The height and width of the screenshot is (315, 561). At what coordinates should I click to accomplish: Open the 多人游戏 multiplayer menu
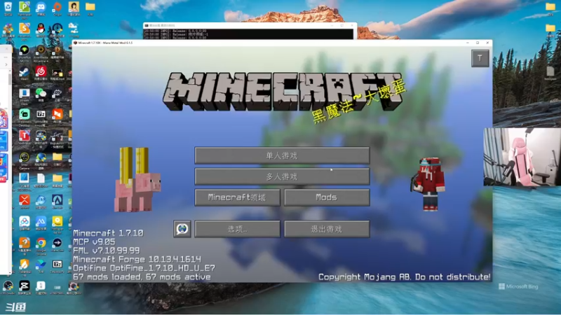click(x=282, y=176)
